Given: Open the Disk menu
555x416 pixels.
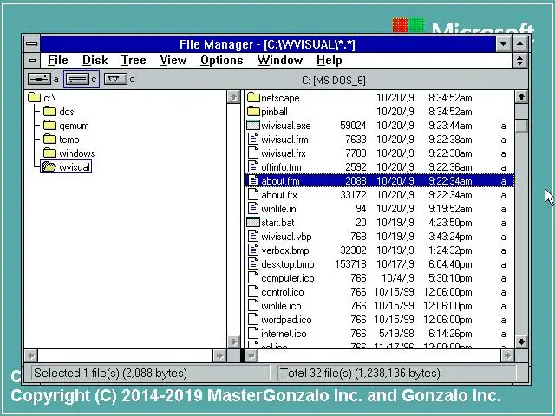Looking at the screenshot, I should [95, 60].
